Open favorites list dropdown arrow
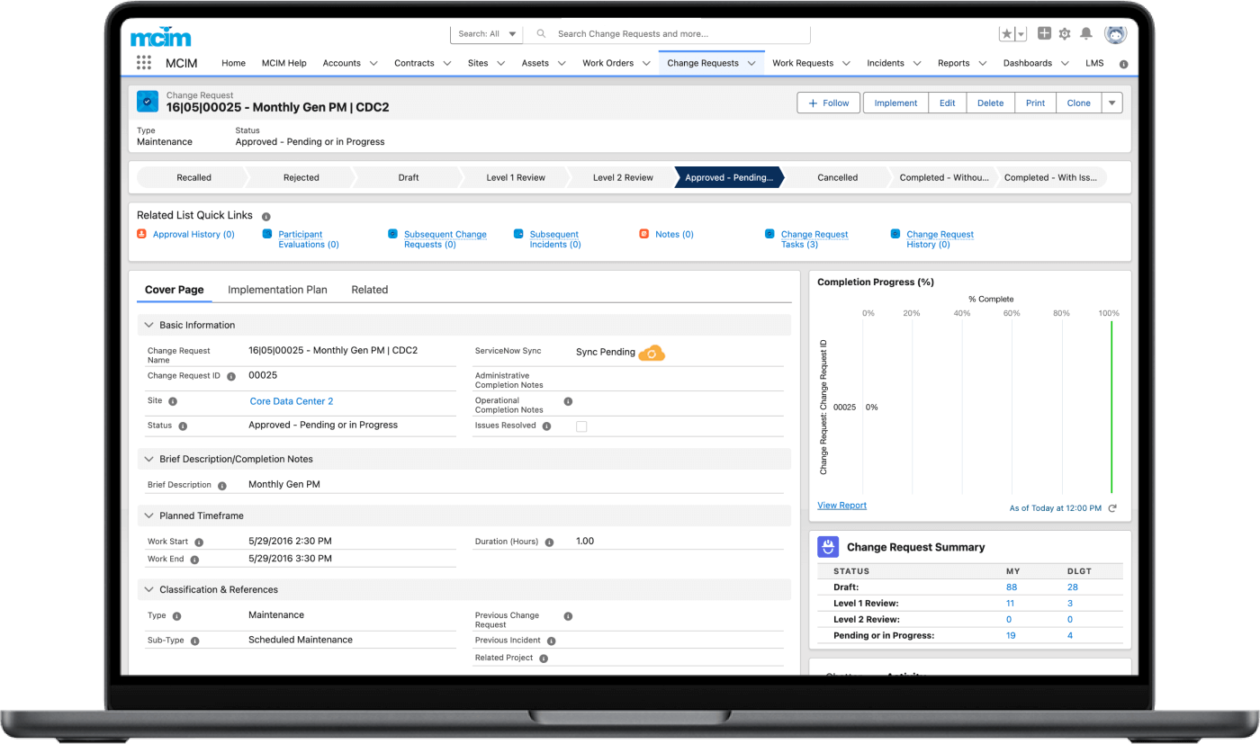 click(x=1021, y=34)
